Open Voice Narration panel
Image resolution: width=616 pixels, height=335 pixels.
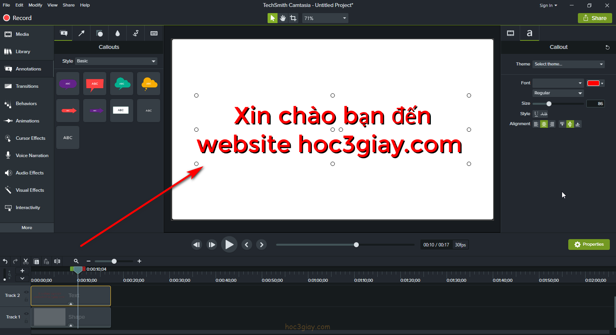(x=27, y=156)
